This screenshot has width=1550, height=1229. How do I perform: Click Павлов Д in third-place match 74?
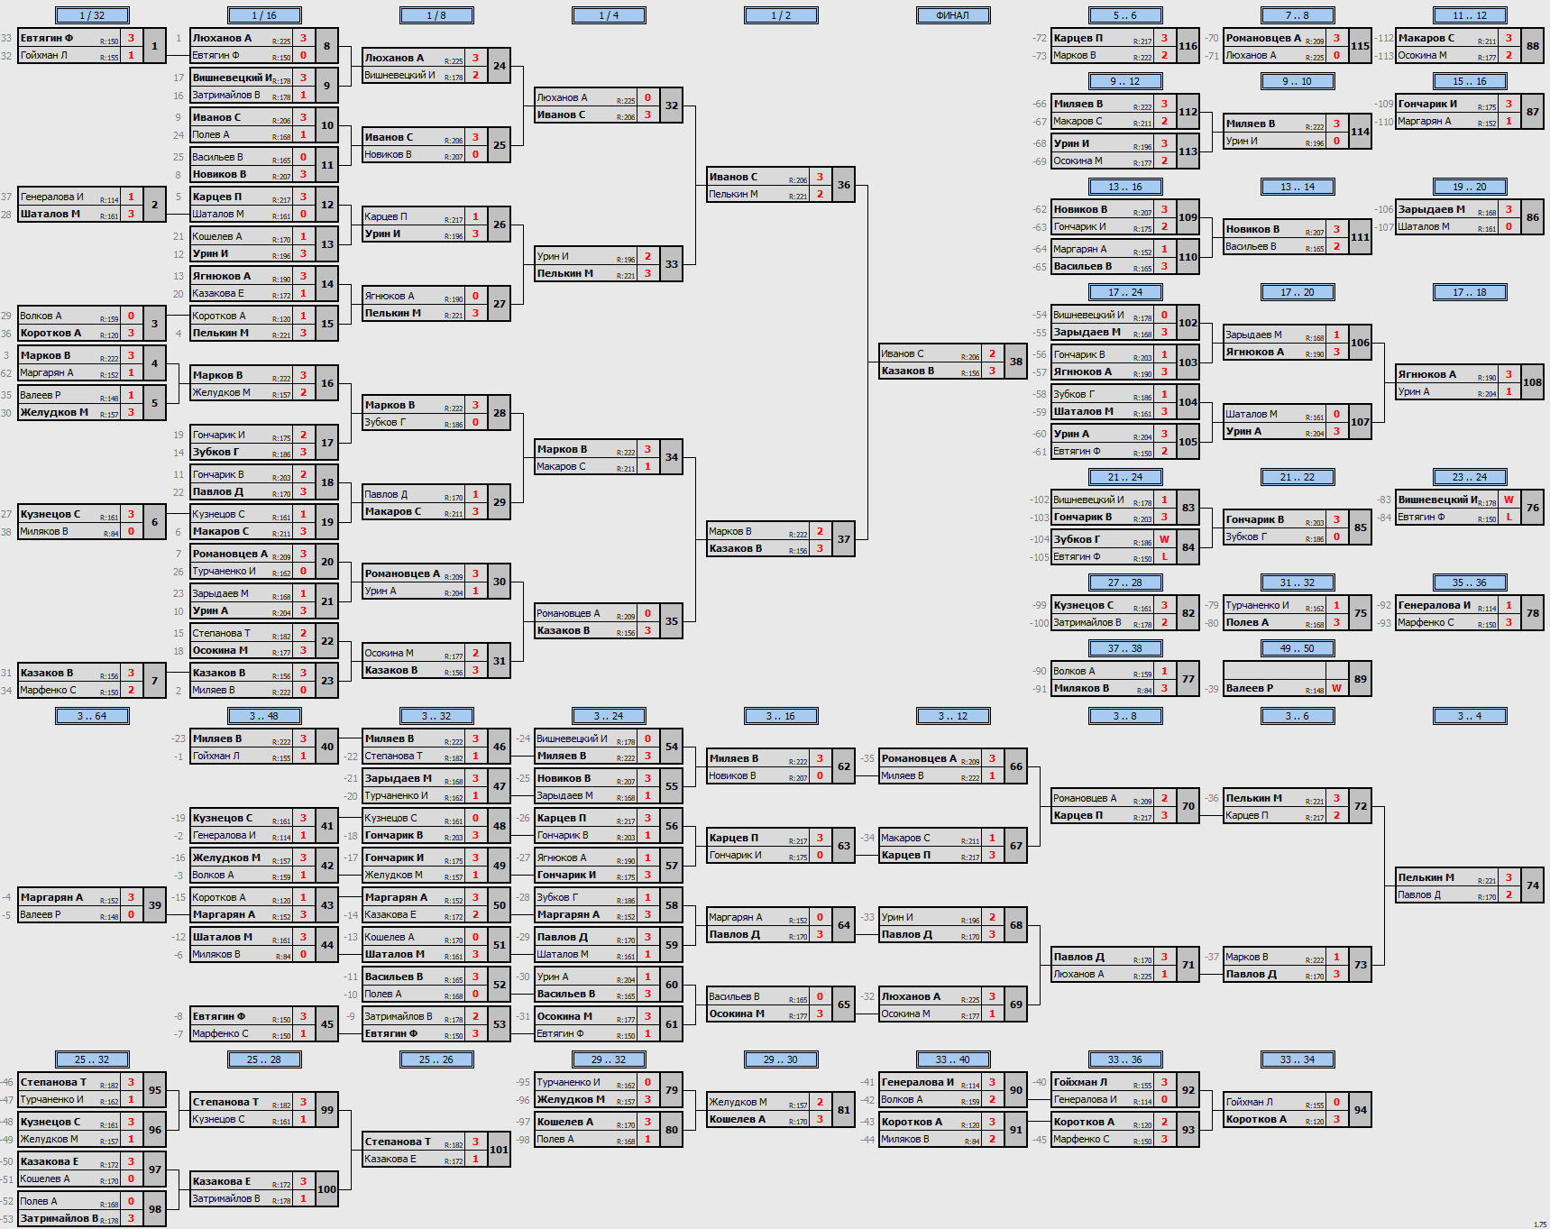point(1419,894)
